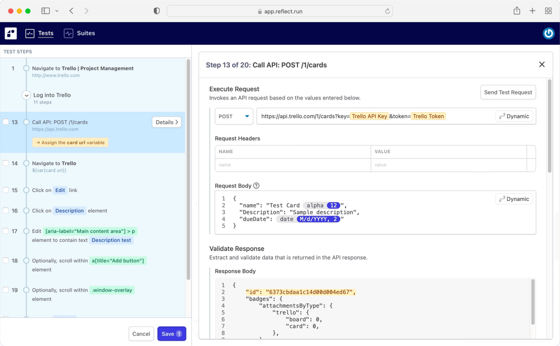Check the step 14 checkbox
Screen dimensions: 560x346
pyautogui.click(x=6, y=163)
